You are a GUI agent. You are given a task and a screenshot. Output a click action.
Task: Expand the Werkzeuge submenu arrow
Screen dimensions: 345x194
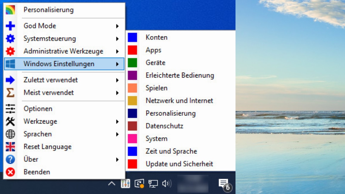117,122
